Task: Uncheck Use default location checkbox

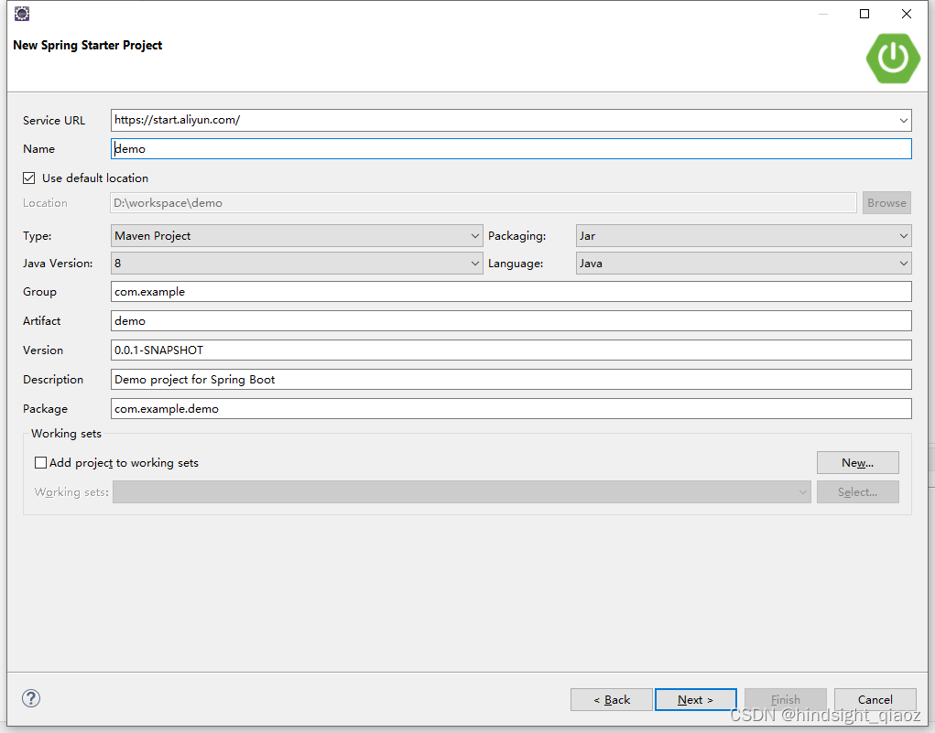Action: [x=28, y=178]
